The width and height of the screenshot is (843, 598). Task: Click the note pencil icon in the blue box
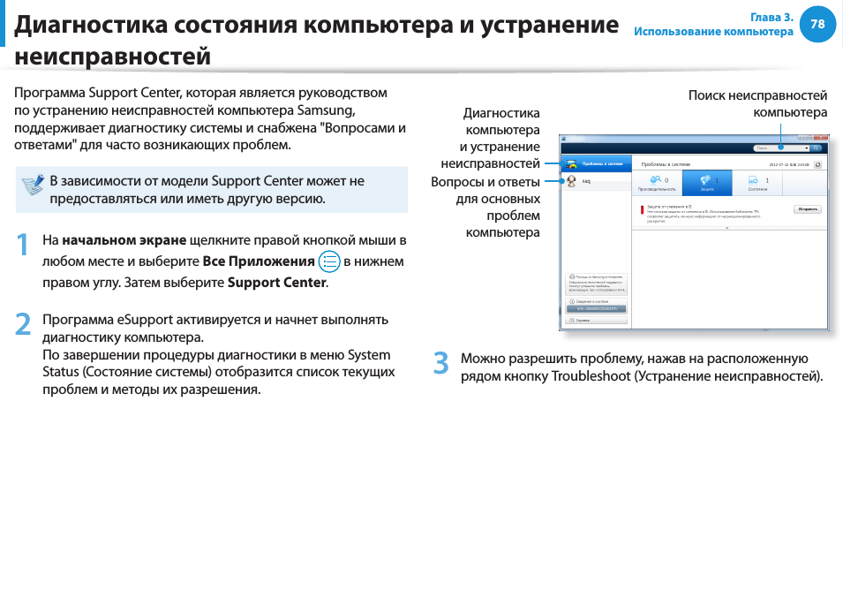pyautogui.click(x=33, y=185)
